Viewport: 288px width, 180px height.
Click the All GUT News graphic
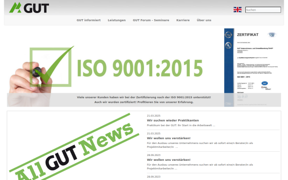click(x=74, y=147)
